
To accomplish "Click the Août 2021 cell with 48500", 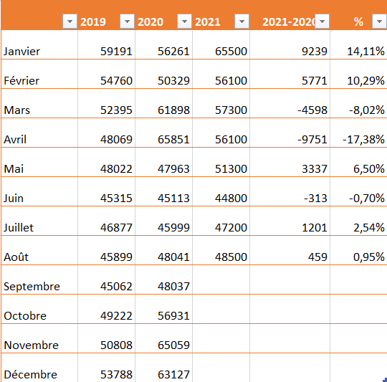I will [x=221, y=250].
